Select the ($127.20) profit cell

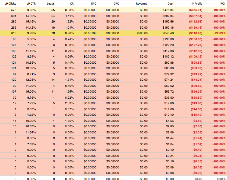click(196, 45)
